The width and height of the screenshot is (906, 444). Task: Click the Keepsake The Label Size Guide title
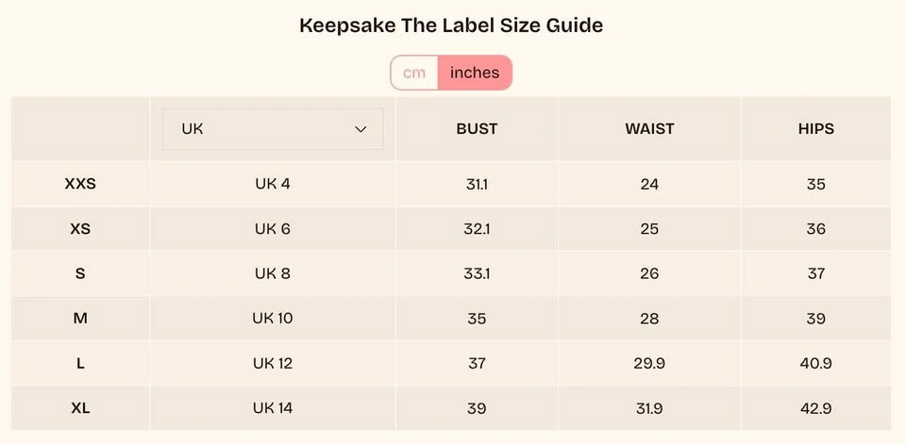point(451,26)
